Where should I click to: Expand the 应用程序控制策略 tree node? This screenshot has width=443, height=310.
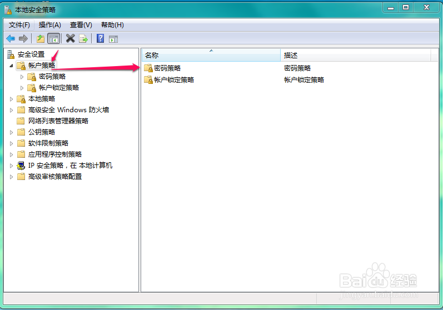[x=11, y=154]
